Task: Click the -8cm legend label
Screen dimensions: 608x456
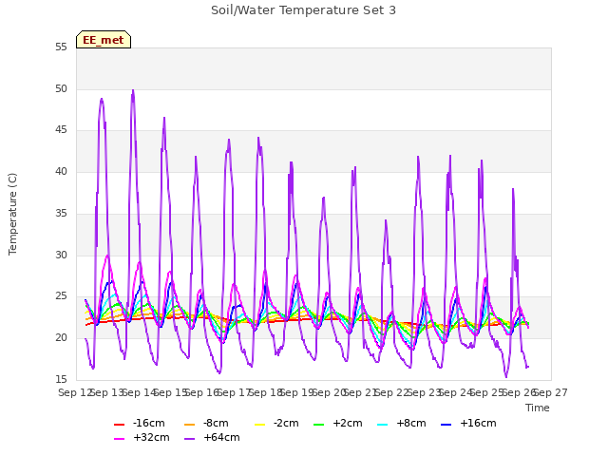Action: [x=216, y=423]
